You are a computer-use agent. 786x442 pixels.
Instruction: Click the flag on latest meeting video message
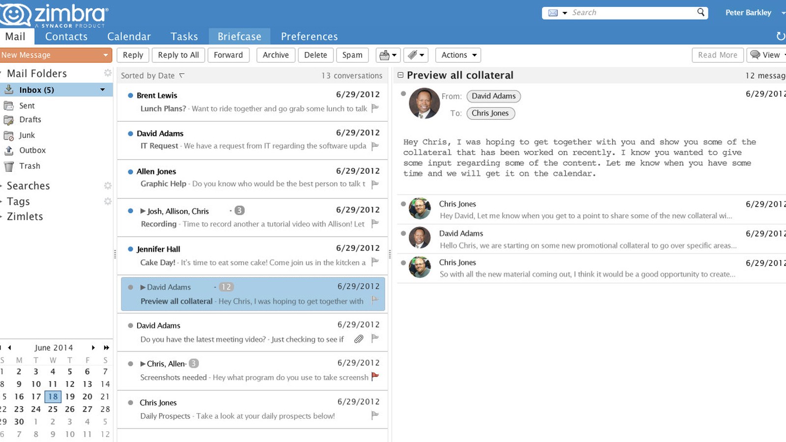click(375, 338)
